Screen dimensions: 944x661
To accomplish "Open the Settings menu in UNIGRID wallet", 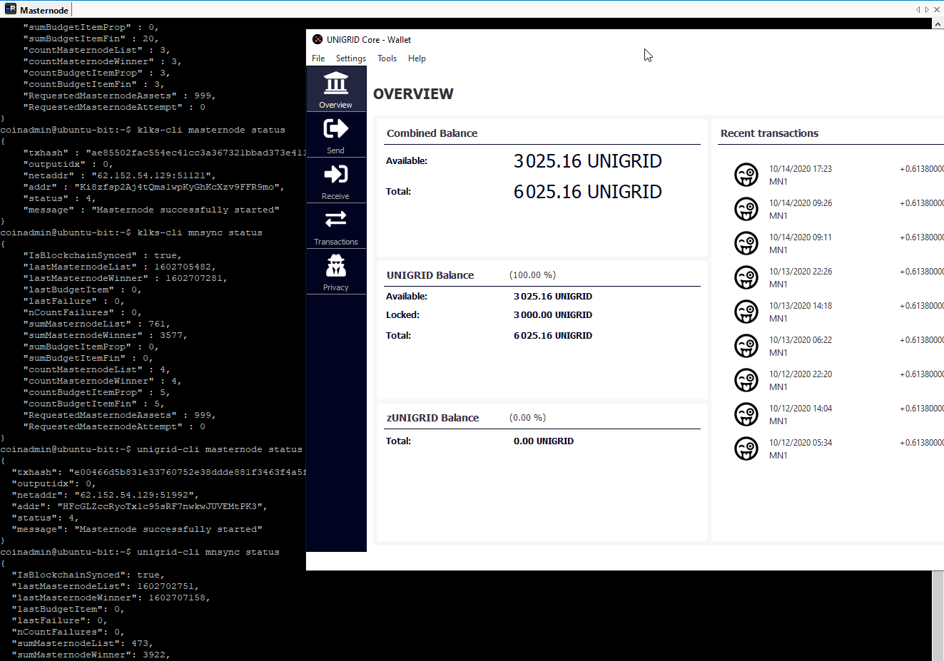I will [x=351, y=58].
